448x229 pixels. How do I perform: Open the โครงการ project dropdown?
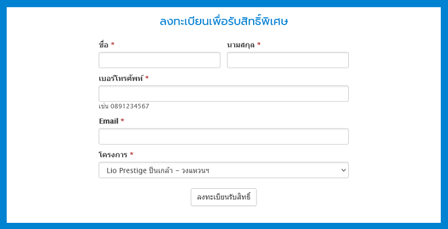[223, 170]
